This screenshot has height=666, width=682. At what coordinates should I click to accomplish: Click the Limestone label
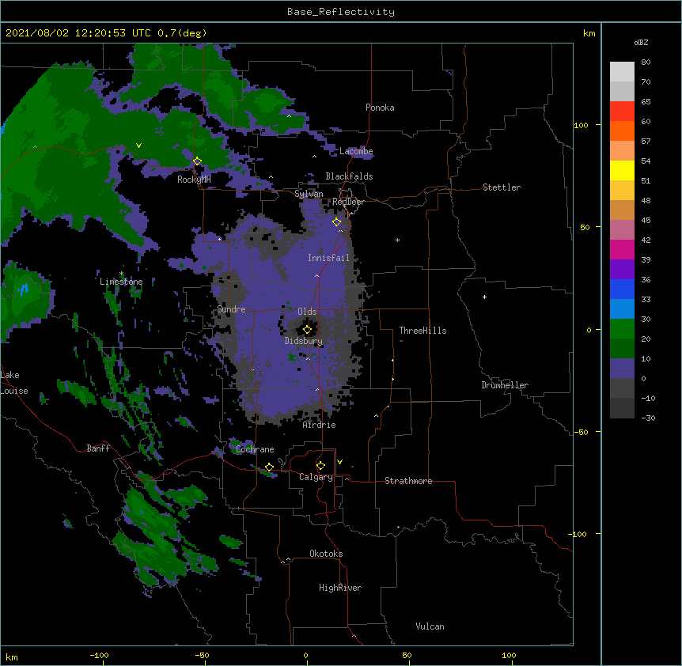click(x=121, y=282)
